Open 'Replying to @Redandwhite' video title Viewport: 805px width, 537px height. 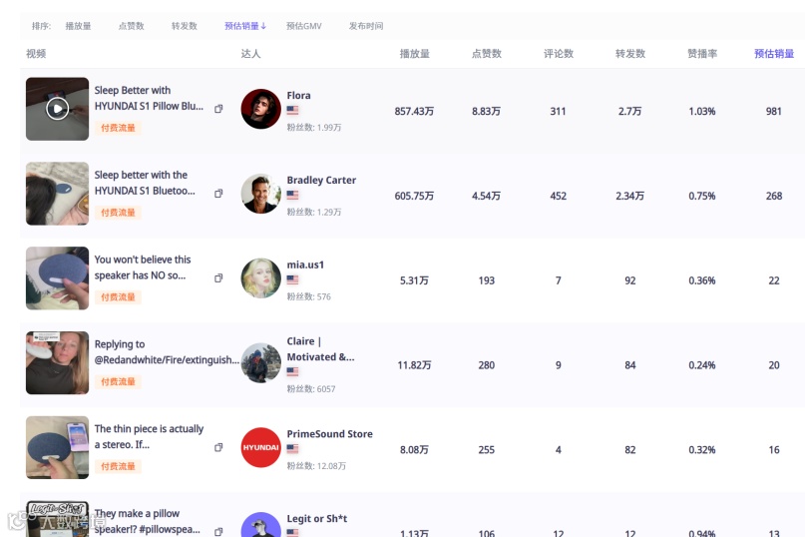pyautogui.click(x=167, y=352)
